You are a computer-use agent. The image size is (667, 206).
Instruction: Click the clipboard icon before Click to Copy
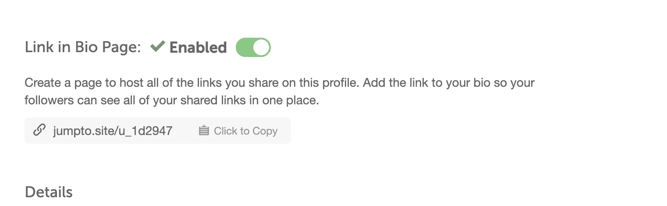click(x=204, y=131)
